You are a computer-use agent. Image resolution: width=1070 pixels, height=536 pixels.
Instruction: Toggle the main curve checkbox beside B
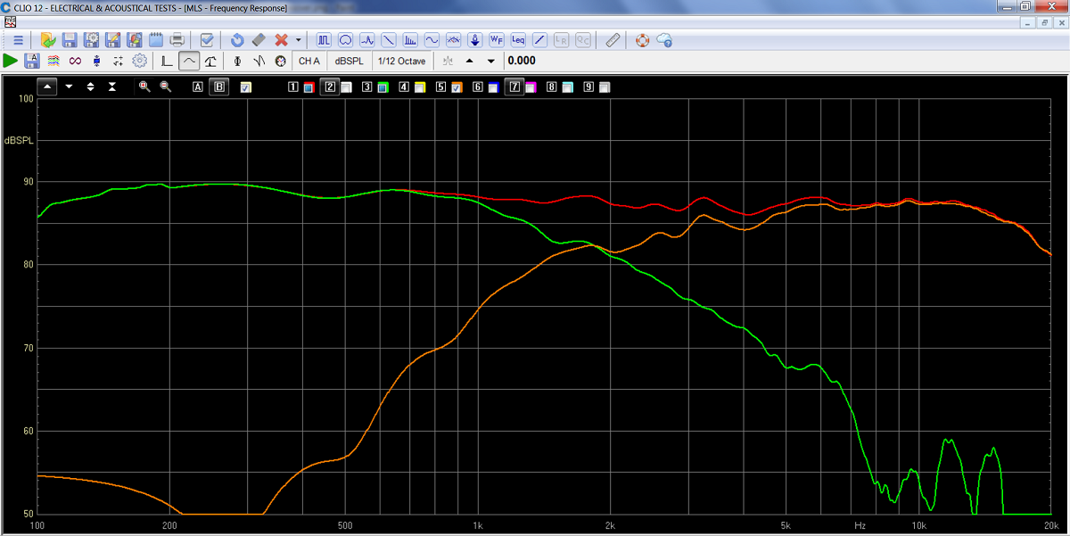click(x=245, y=87)
